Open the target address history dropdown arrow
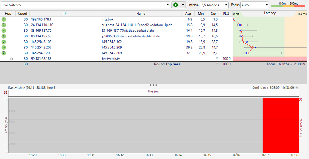Viewport: 309px width, 159px height. tap(168, 5)
